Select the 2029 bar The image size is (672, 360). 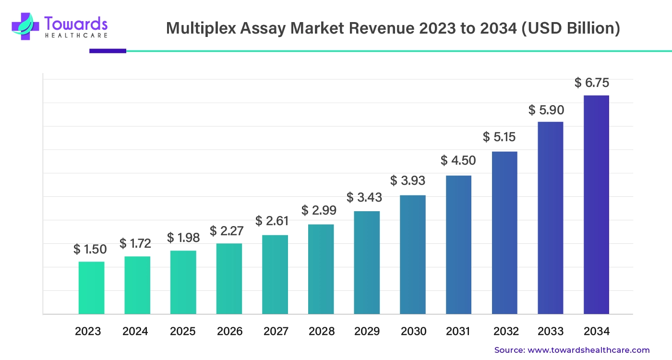click(367, 263)
